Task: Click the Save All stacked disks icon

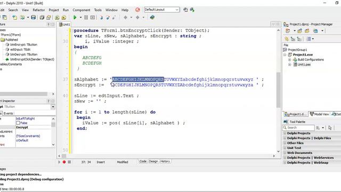Action: (42, 18)
